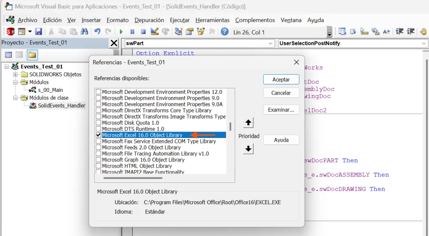Open the Insertar menu
Image resolution: width=429 pixels, height=236 pixels.
click(91, 20)
